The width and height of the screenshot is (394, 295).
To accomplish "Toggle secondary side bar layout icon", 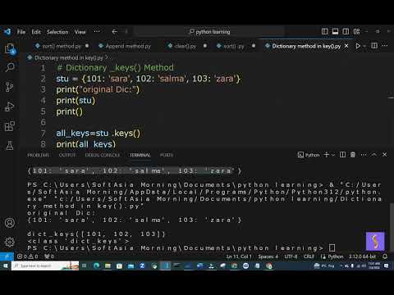I will coord(346,31).
